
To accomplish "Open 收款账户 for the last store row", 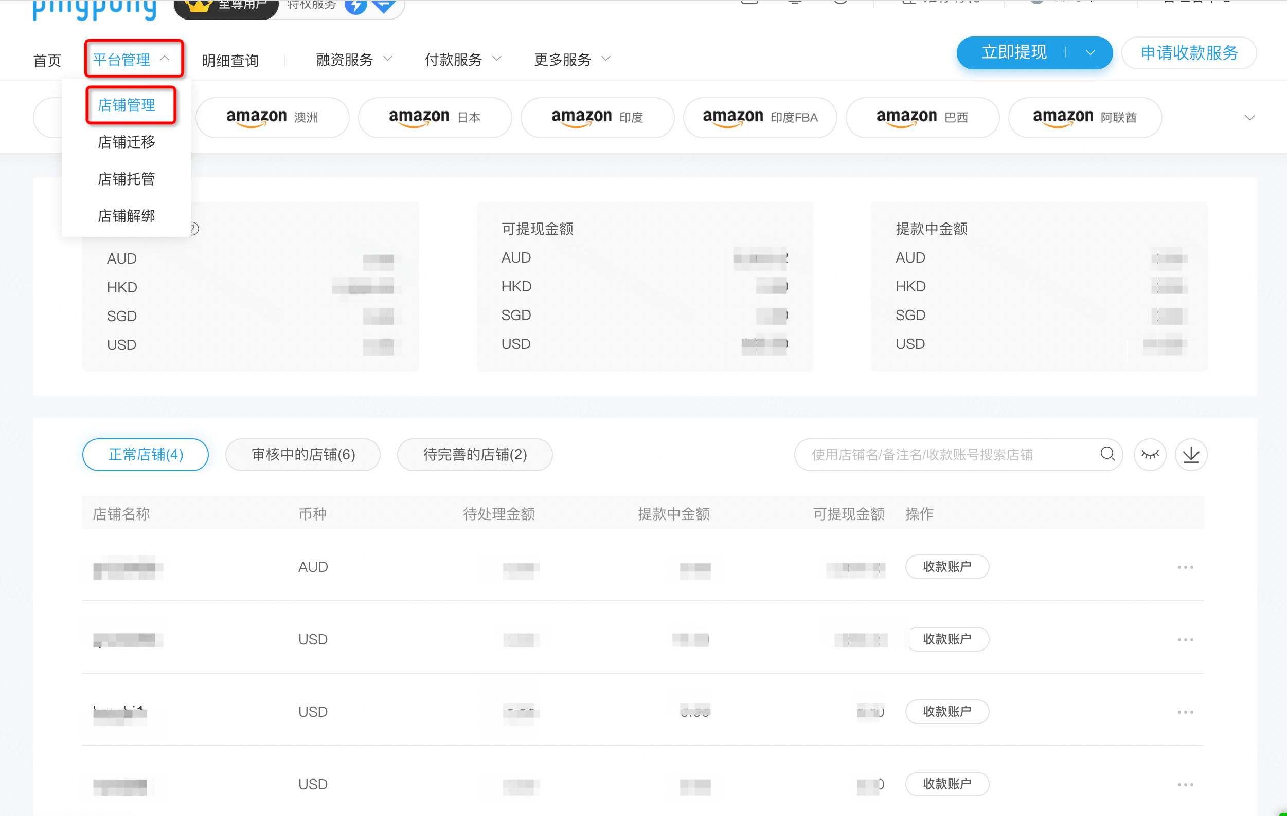I will 947,785.
